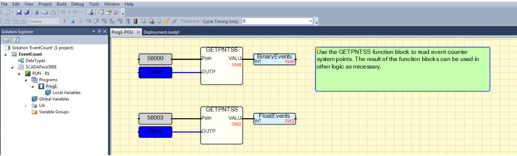Click the crossed wrench tools icon
Viewport: 517px width, 156px height.
[x=116, y=12]
